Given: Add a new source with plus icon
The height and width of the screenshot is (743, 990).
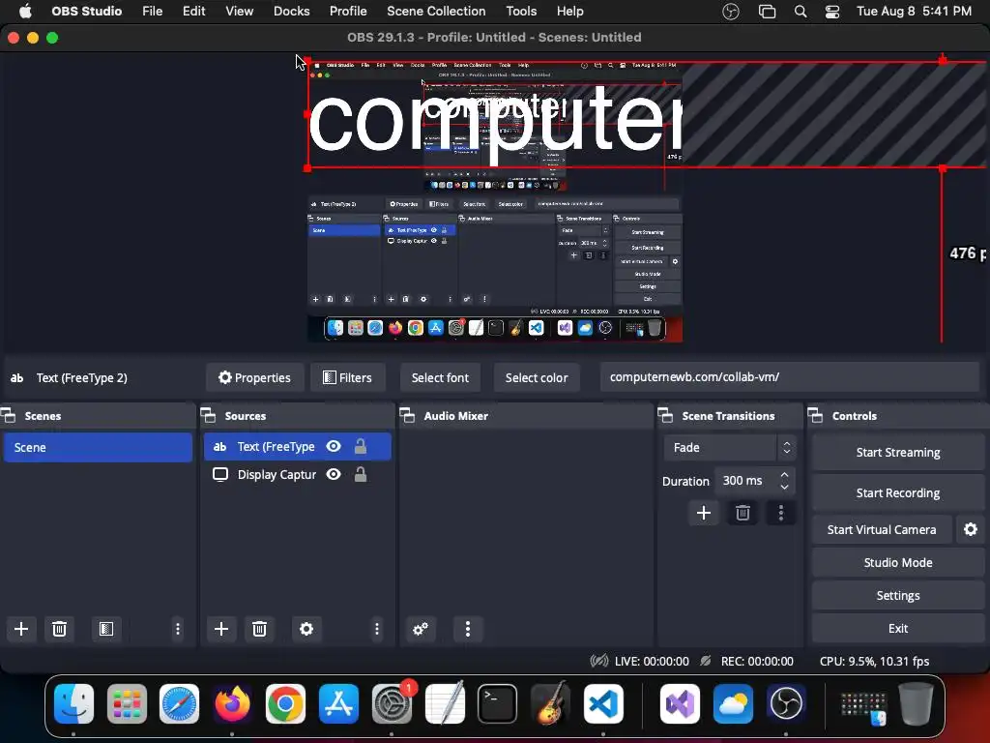Looking at the screenshot, I should [x=221, y=629].
